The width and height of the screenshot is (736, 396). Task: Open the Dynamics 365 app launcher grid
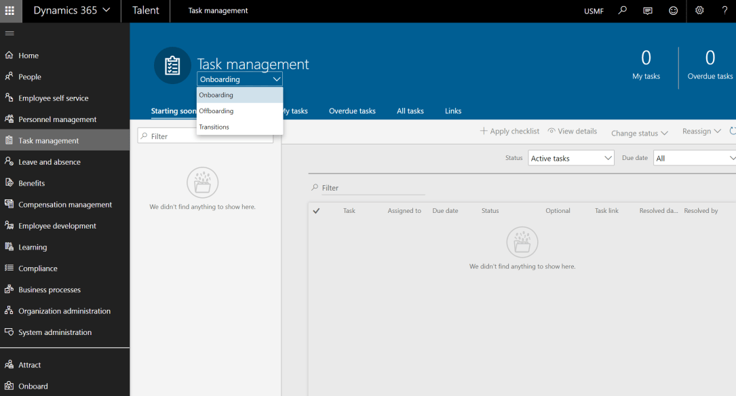pyautogui.click(x=9, y=10)
